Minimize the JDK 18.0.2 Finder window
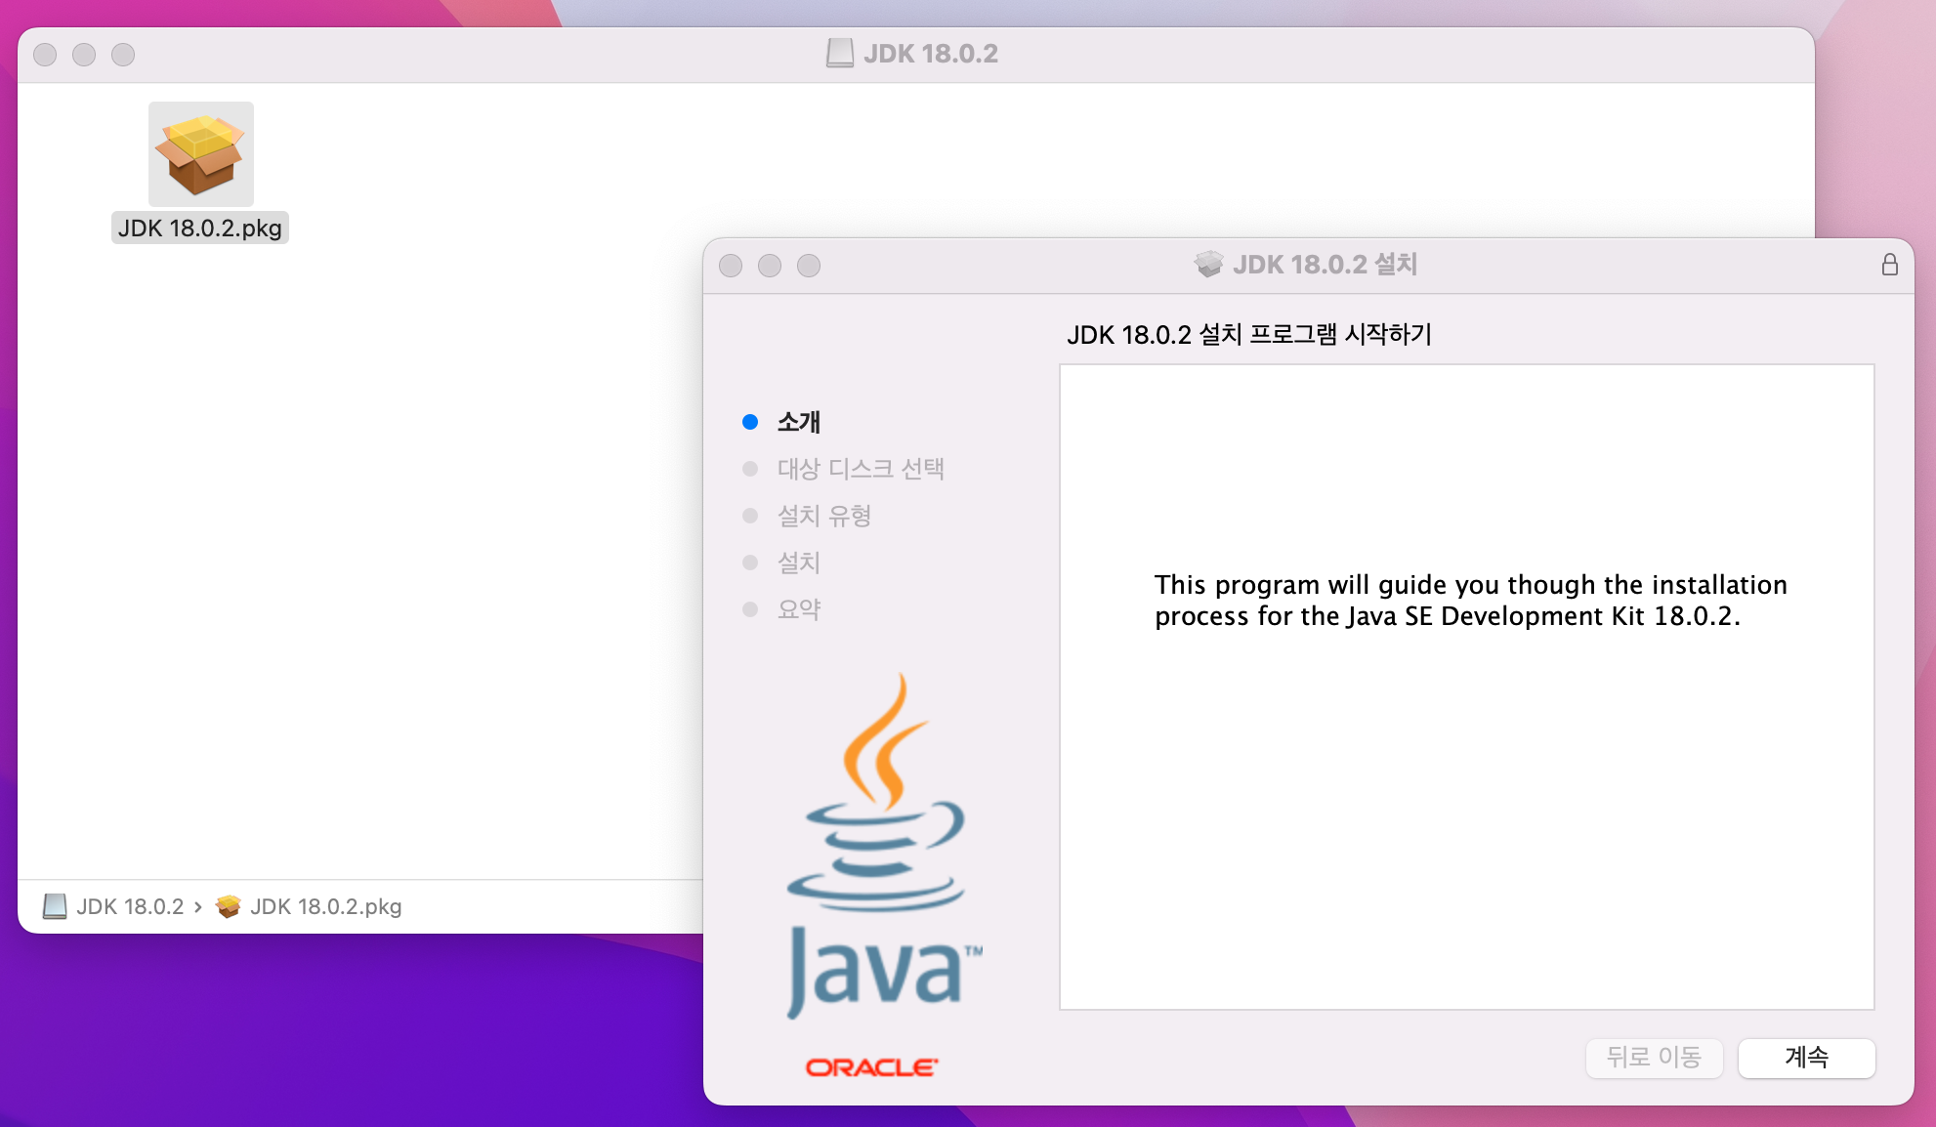 (x=84, y=55)
